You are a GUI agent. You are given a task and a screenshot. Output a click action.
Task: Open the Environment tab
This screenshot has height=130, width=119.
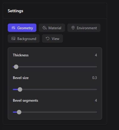pos(84,28)
